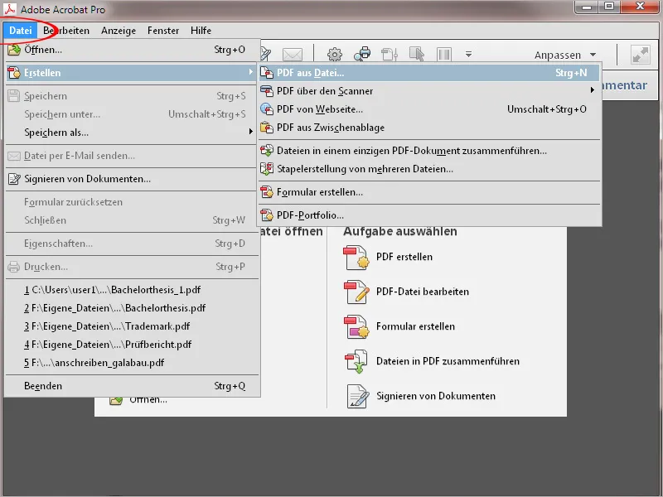This screenshot has height=497, width=663.
Task: Click the globe icon for PDF von Webseite
Action: click(267, 109)
